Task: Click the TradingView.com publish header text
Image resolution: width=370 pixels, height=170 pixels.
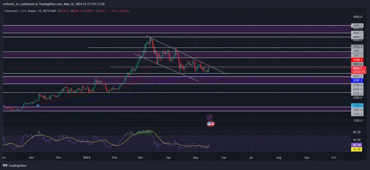Action: tap(53, 4)
